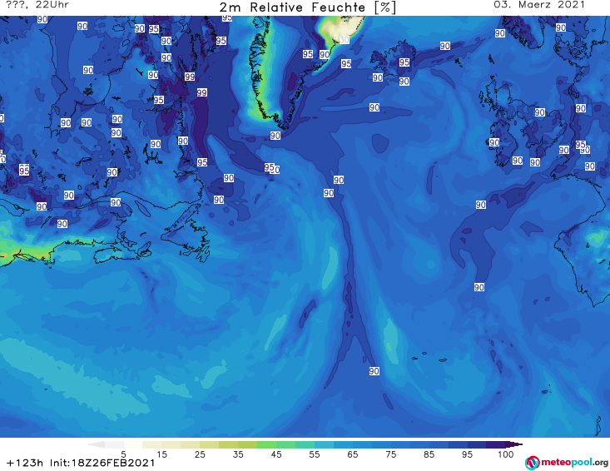The width and height of the screenshot is (610, 471).
Task: Pick the green swatch just left of 45
Action: 266,444
